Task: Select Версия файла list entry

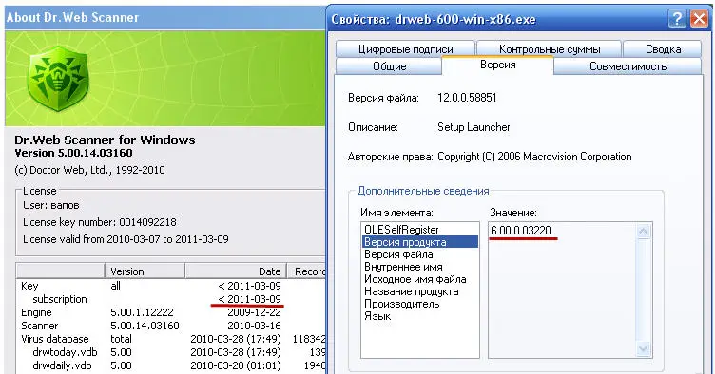Action: [x=398, y=254]
